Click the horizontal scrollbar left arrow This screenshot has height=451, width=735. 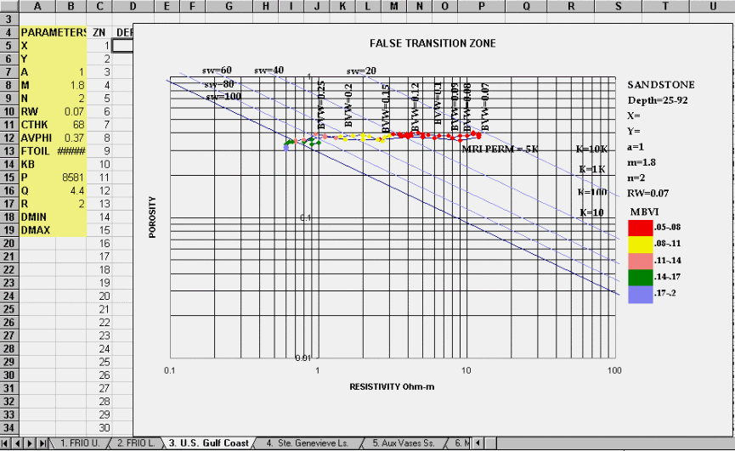(479, 443)
